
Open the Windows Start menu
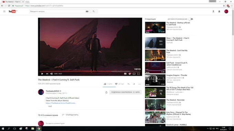[x=3, y=129]
